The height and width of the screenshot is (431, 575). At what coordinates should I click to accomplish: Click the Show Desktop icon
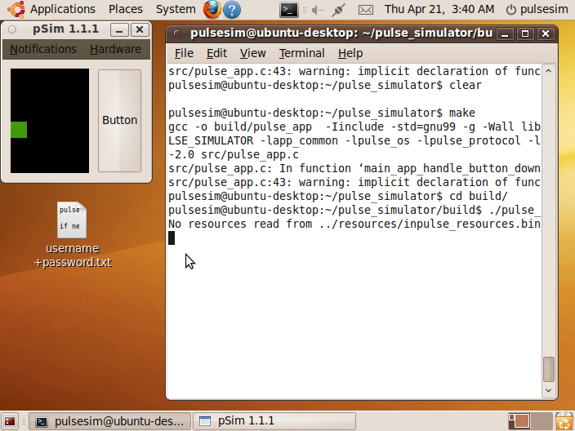(x=9, y=421)
